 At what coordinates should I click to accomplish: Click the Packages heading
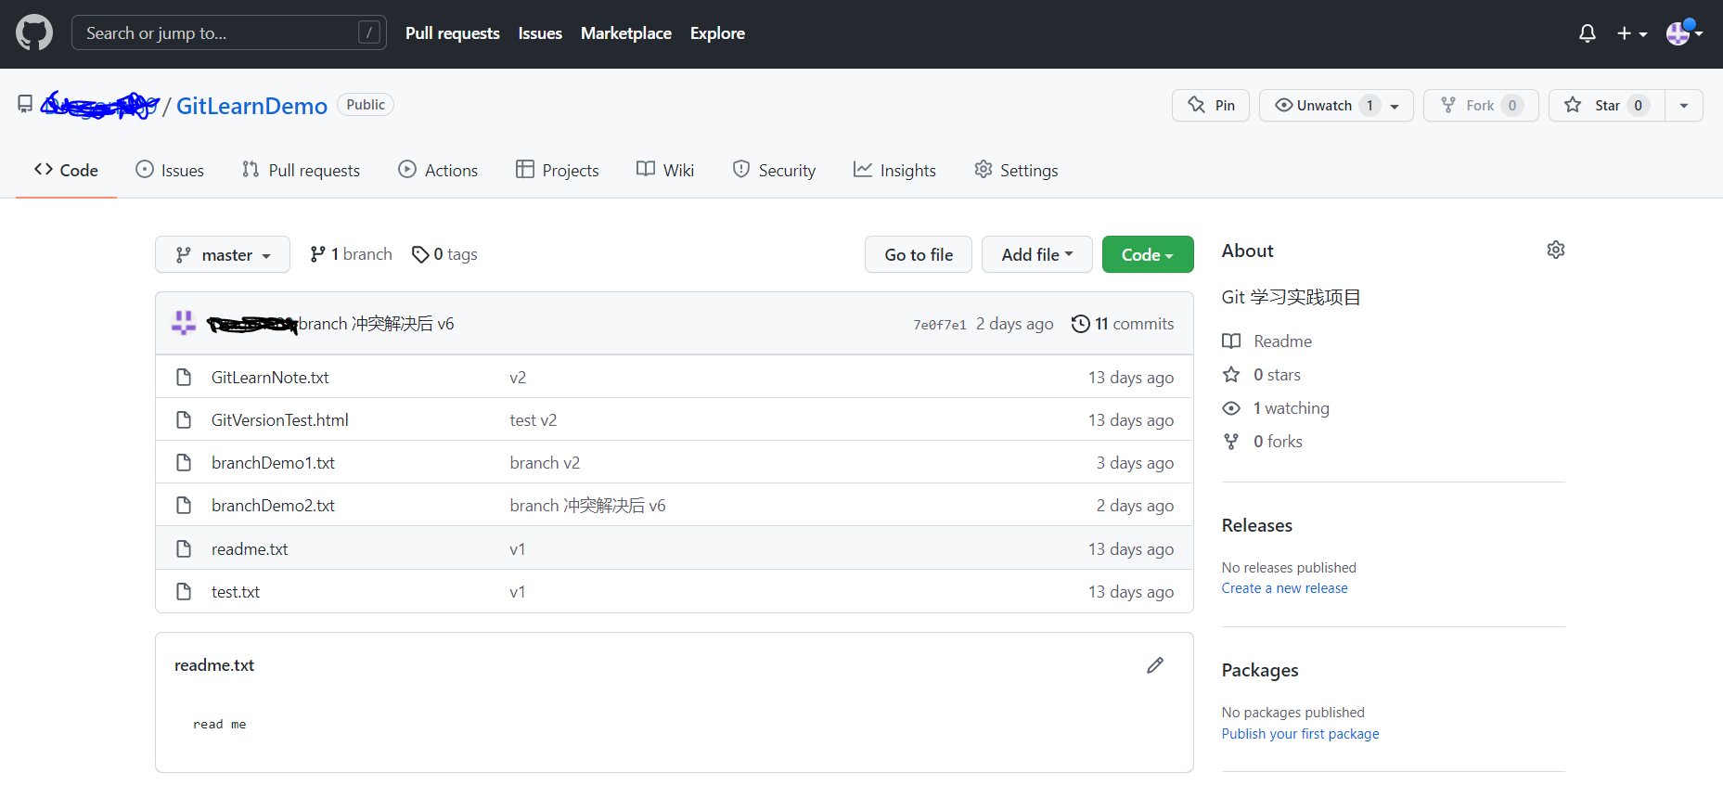point(1260,670)
